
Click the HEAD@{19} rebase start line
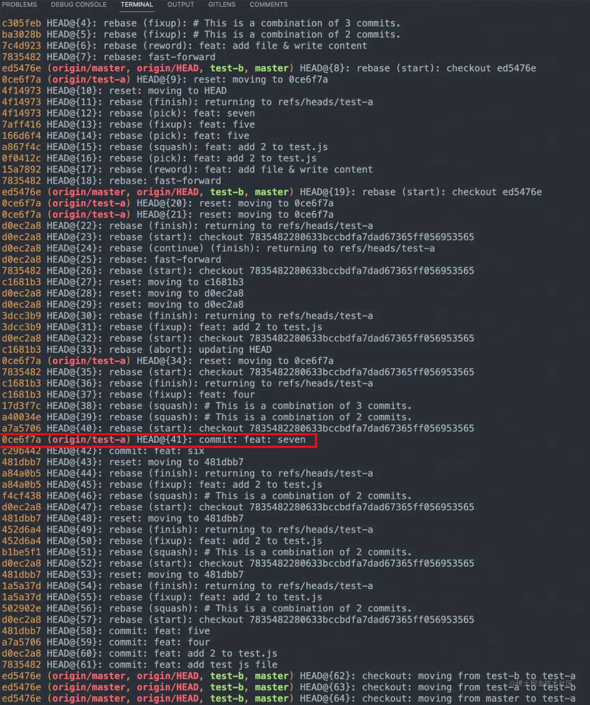tap(272, 192)
